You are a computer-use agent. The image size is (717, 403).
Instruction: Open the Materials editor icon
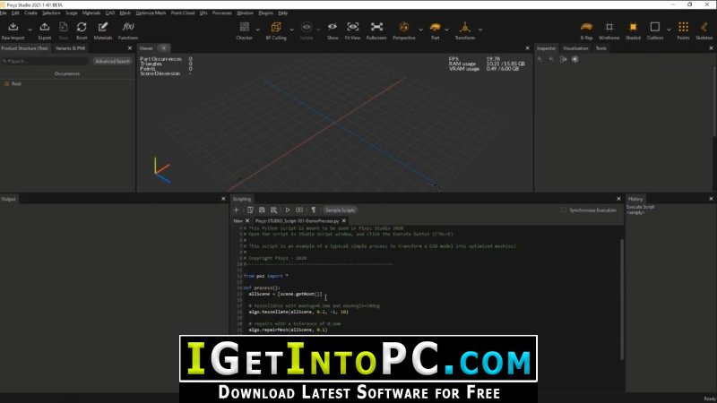[x=103, y=28]
